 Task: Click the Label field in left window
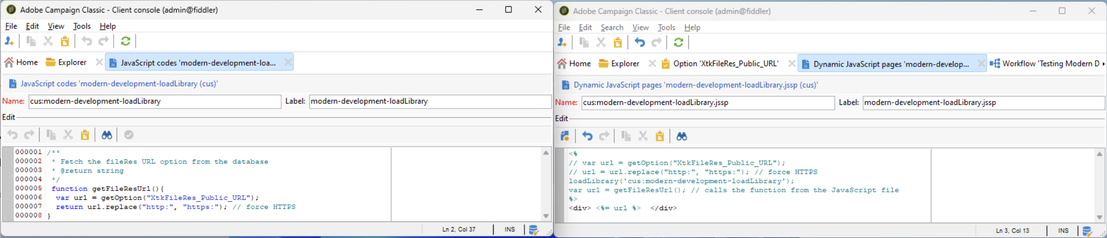(430, 102)
